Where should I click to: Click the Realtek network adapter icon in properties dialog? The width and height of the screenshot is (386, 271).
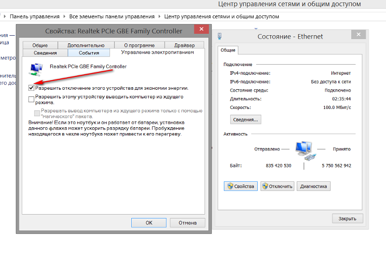coord(36,69)
